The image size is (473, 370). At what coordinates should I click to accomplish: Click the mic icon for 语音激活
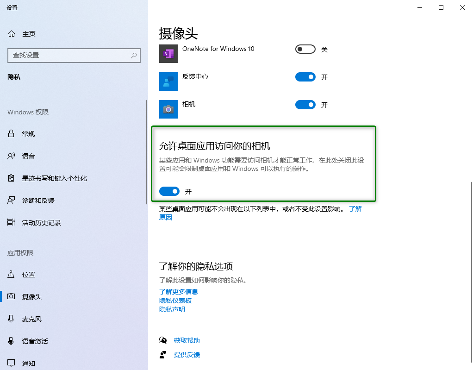click(x=11, y=341)
